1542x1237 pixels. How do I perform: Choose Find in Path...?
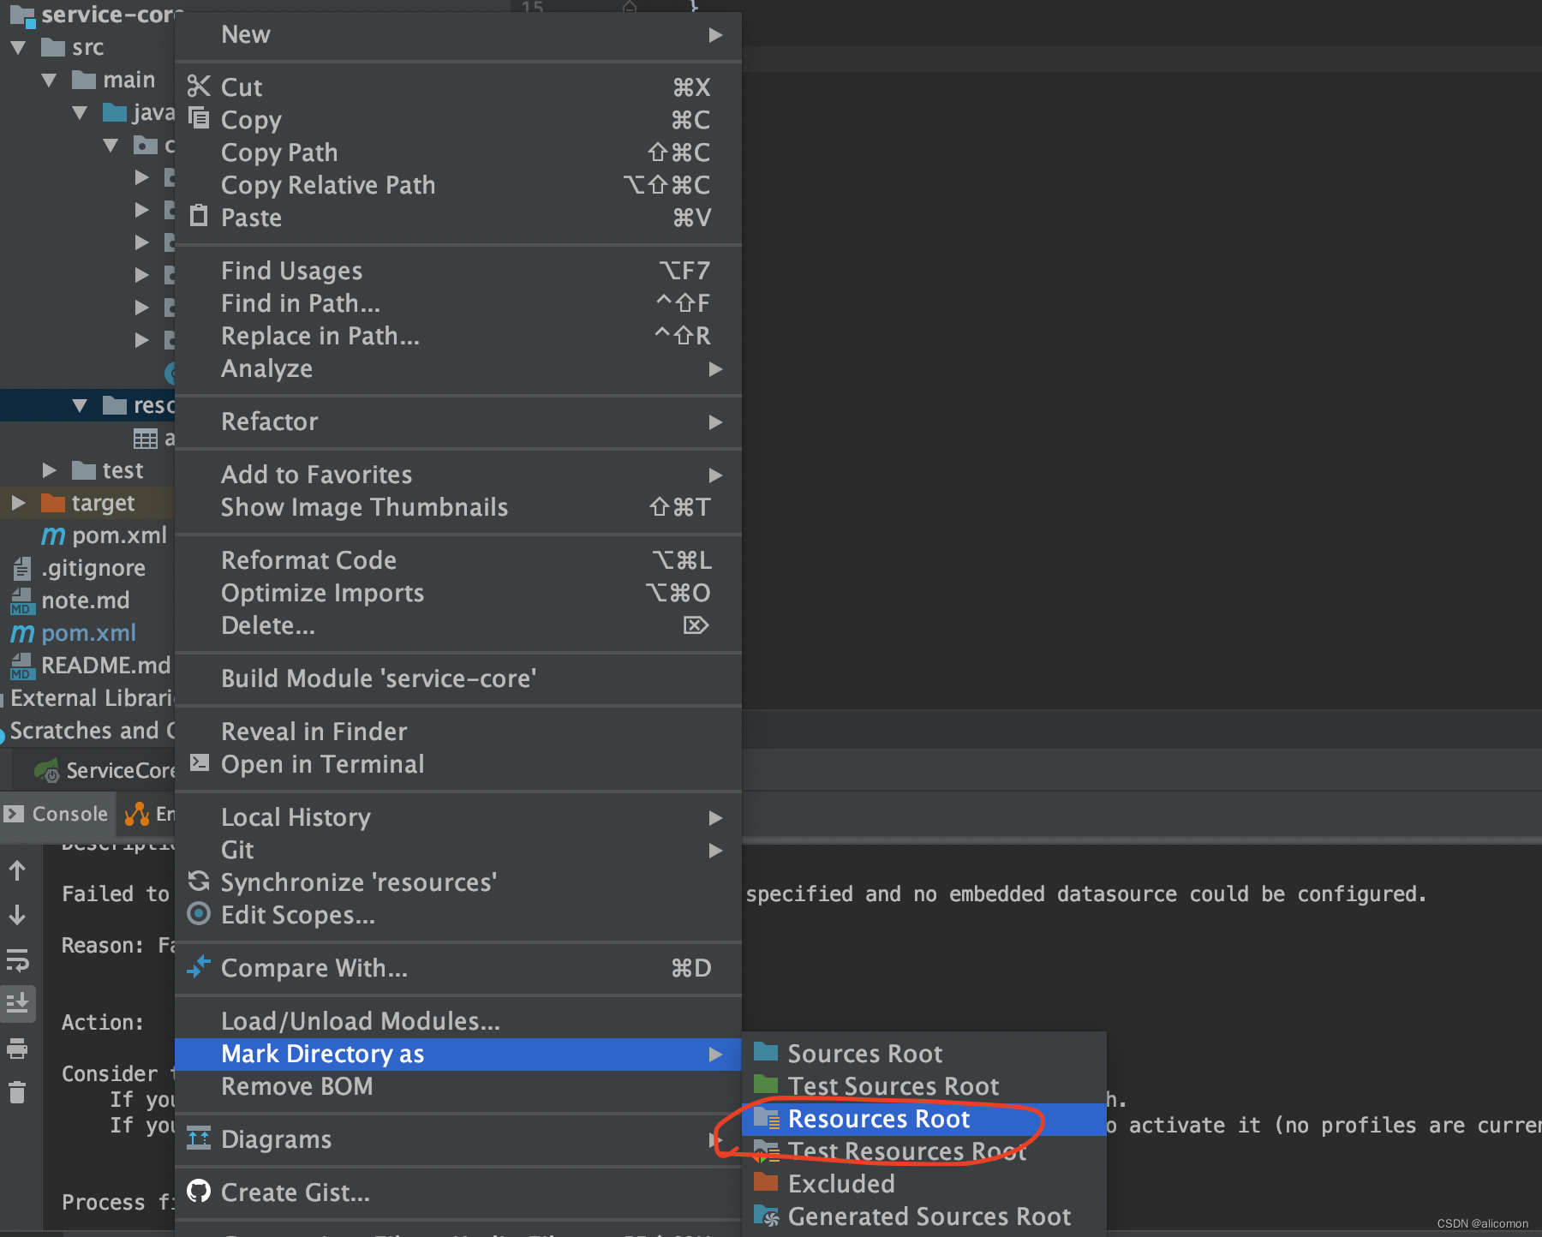click(458, 303)
